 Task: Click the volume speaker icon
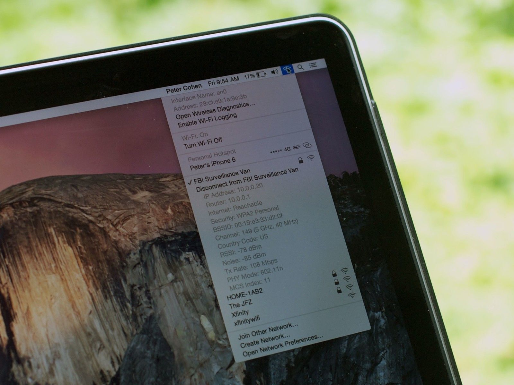tap(275, 72)
